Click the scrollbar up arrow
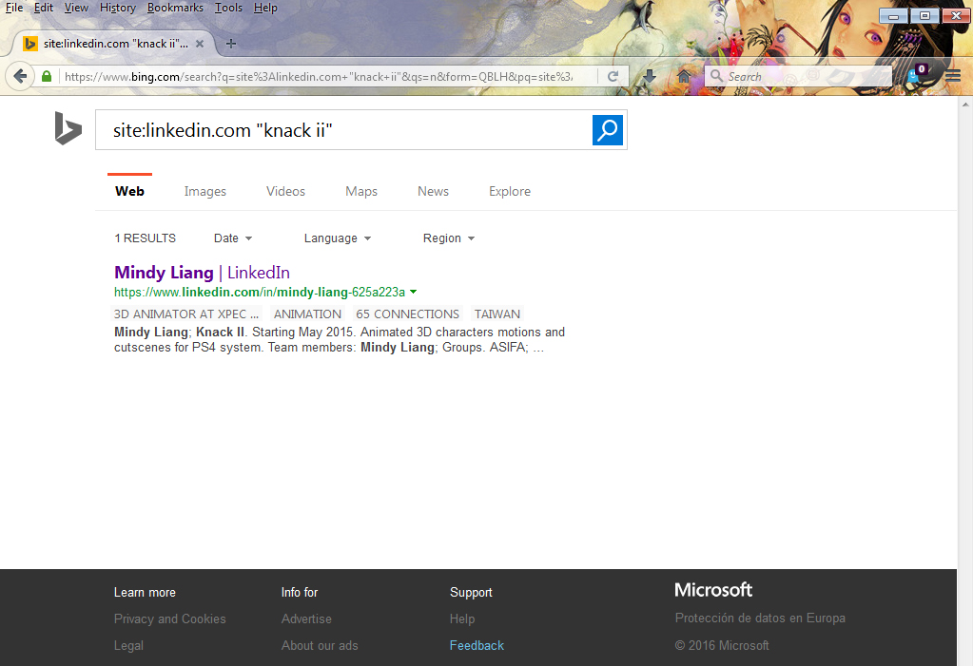The width and height of the screenshot is (973, 666). [965, 105]
